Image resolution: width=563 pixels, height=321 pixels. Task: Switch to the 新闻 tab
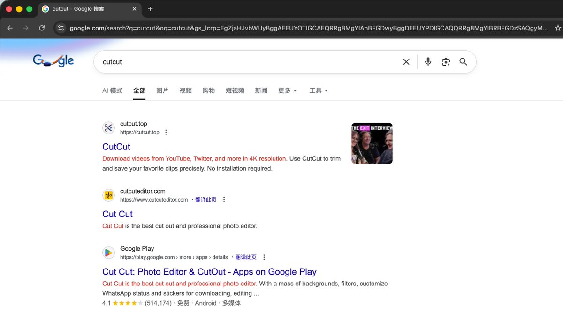point(261,90)
